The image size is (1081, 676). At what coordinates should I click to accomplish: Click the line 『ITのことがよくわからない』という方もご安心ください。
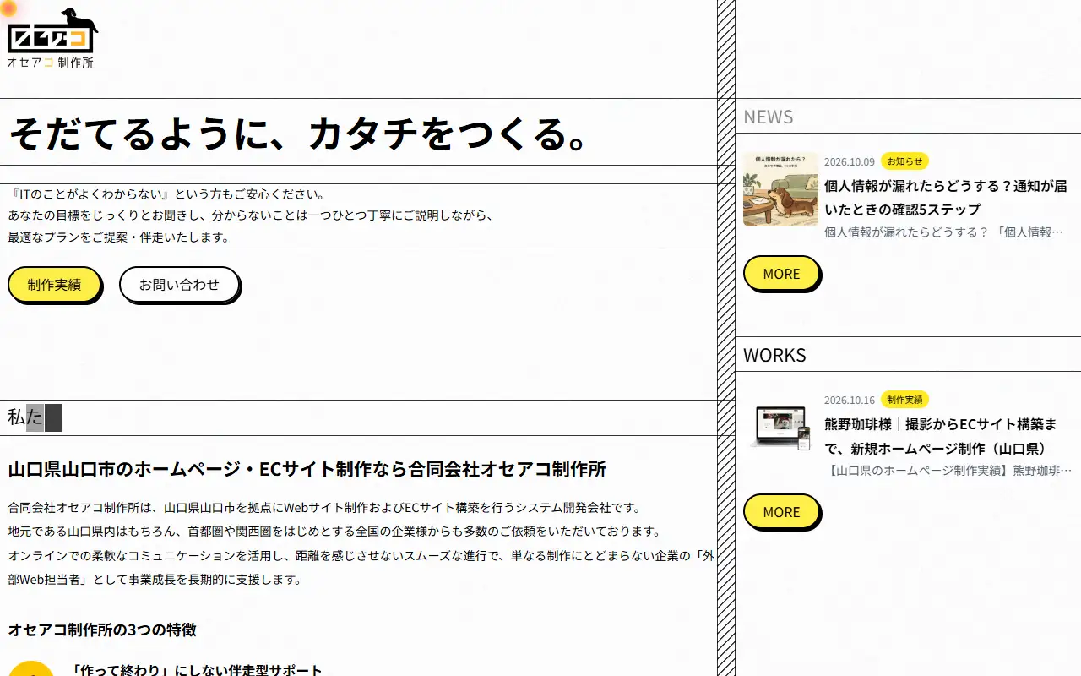(x=166, y=194)
